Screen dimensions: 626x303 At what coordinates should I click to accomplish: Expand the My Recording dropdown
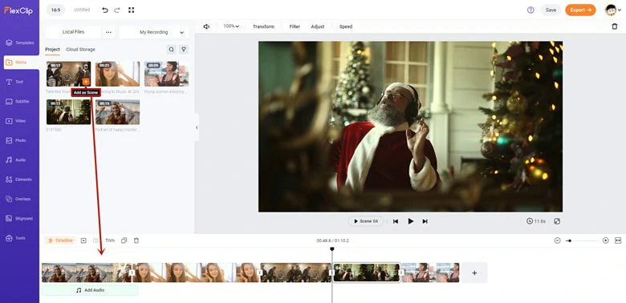click(154, 32)
